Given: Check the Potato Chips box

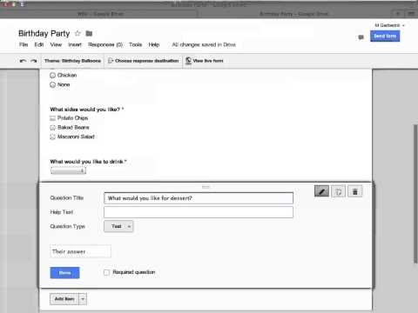Looking at the screenshot, I should pos(52,118).
